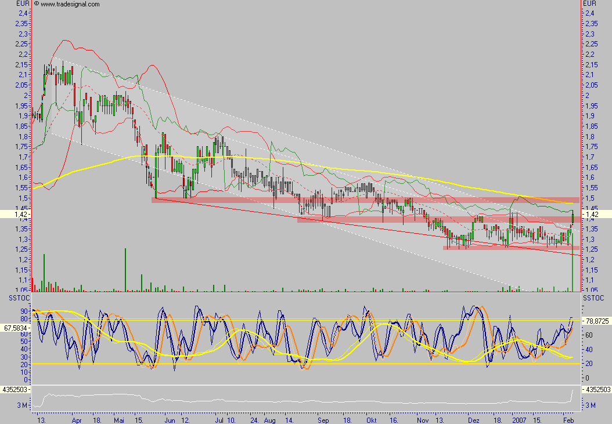
Task: Click the Aug label on the date axis
Action: click(x=269, y=420)
